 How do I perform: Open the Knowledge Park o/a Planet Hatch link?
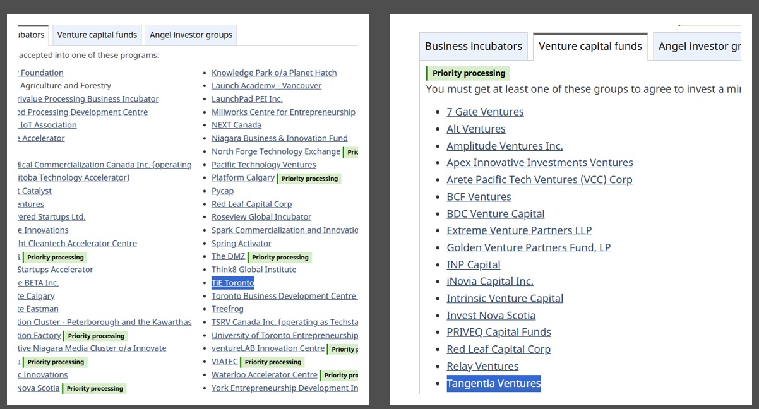click(274, 73)
